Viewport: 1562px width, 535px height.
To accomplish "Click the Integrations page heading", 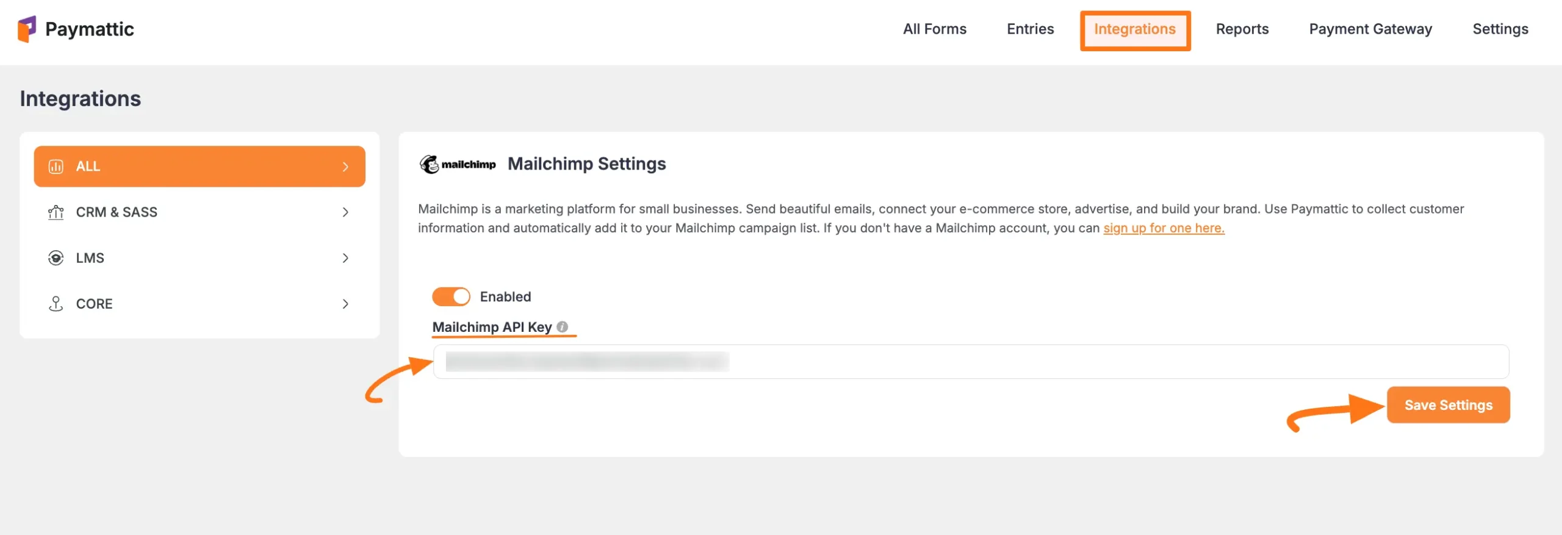I will tap(81, 99).
